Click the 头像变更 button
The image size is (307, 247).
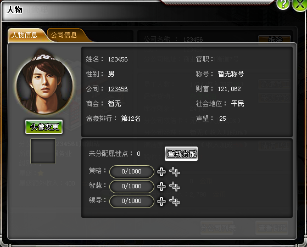(44, 127)
